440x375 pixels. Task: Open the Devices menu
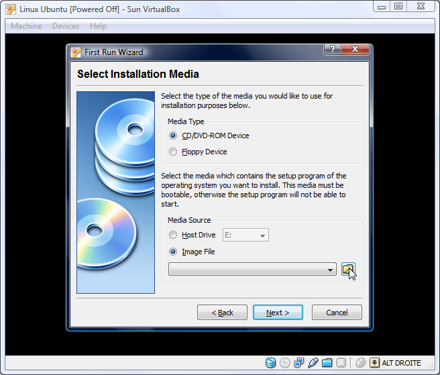66,26
